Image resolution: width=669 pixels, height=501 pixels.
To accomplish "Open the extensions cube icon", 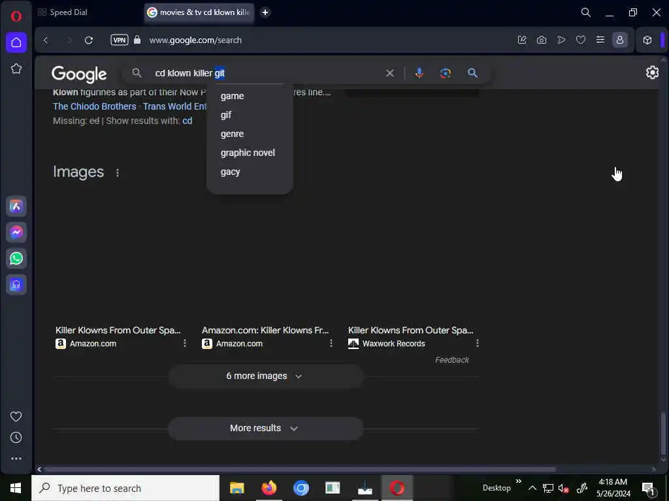I will click(647, 40).
